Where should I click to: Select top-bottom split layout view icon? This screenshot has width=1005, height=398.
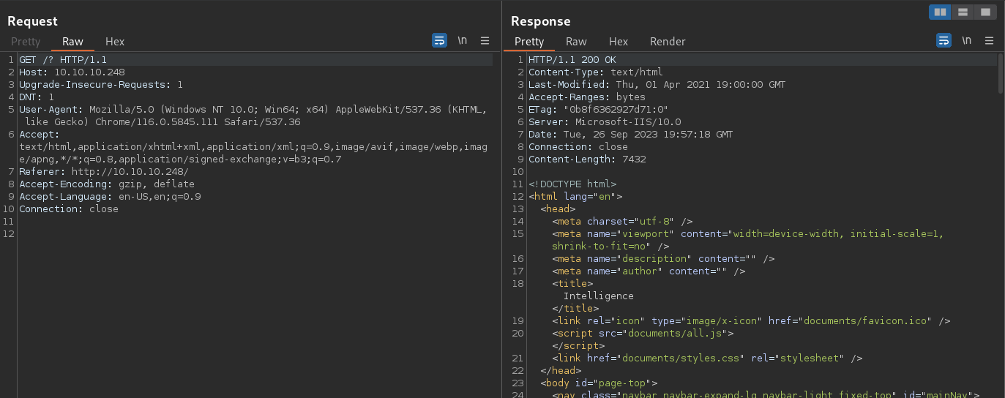click(x=963, y=12)
